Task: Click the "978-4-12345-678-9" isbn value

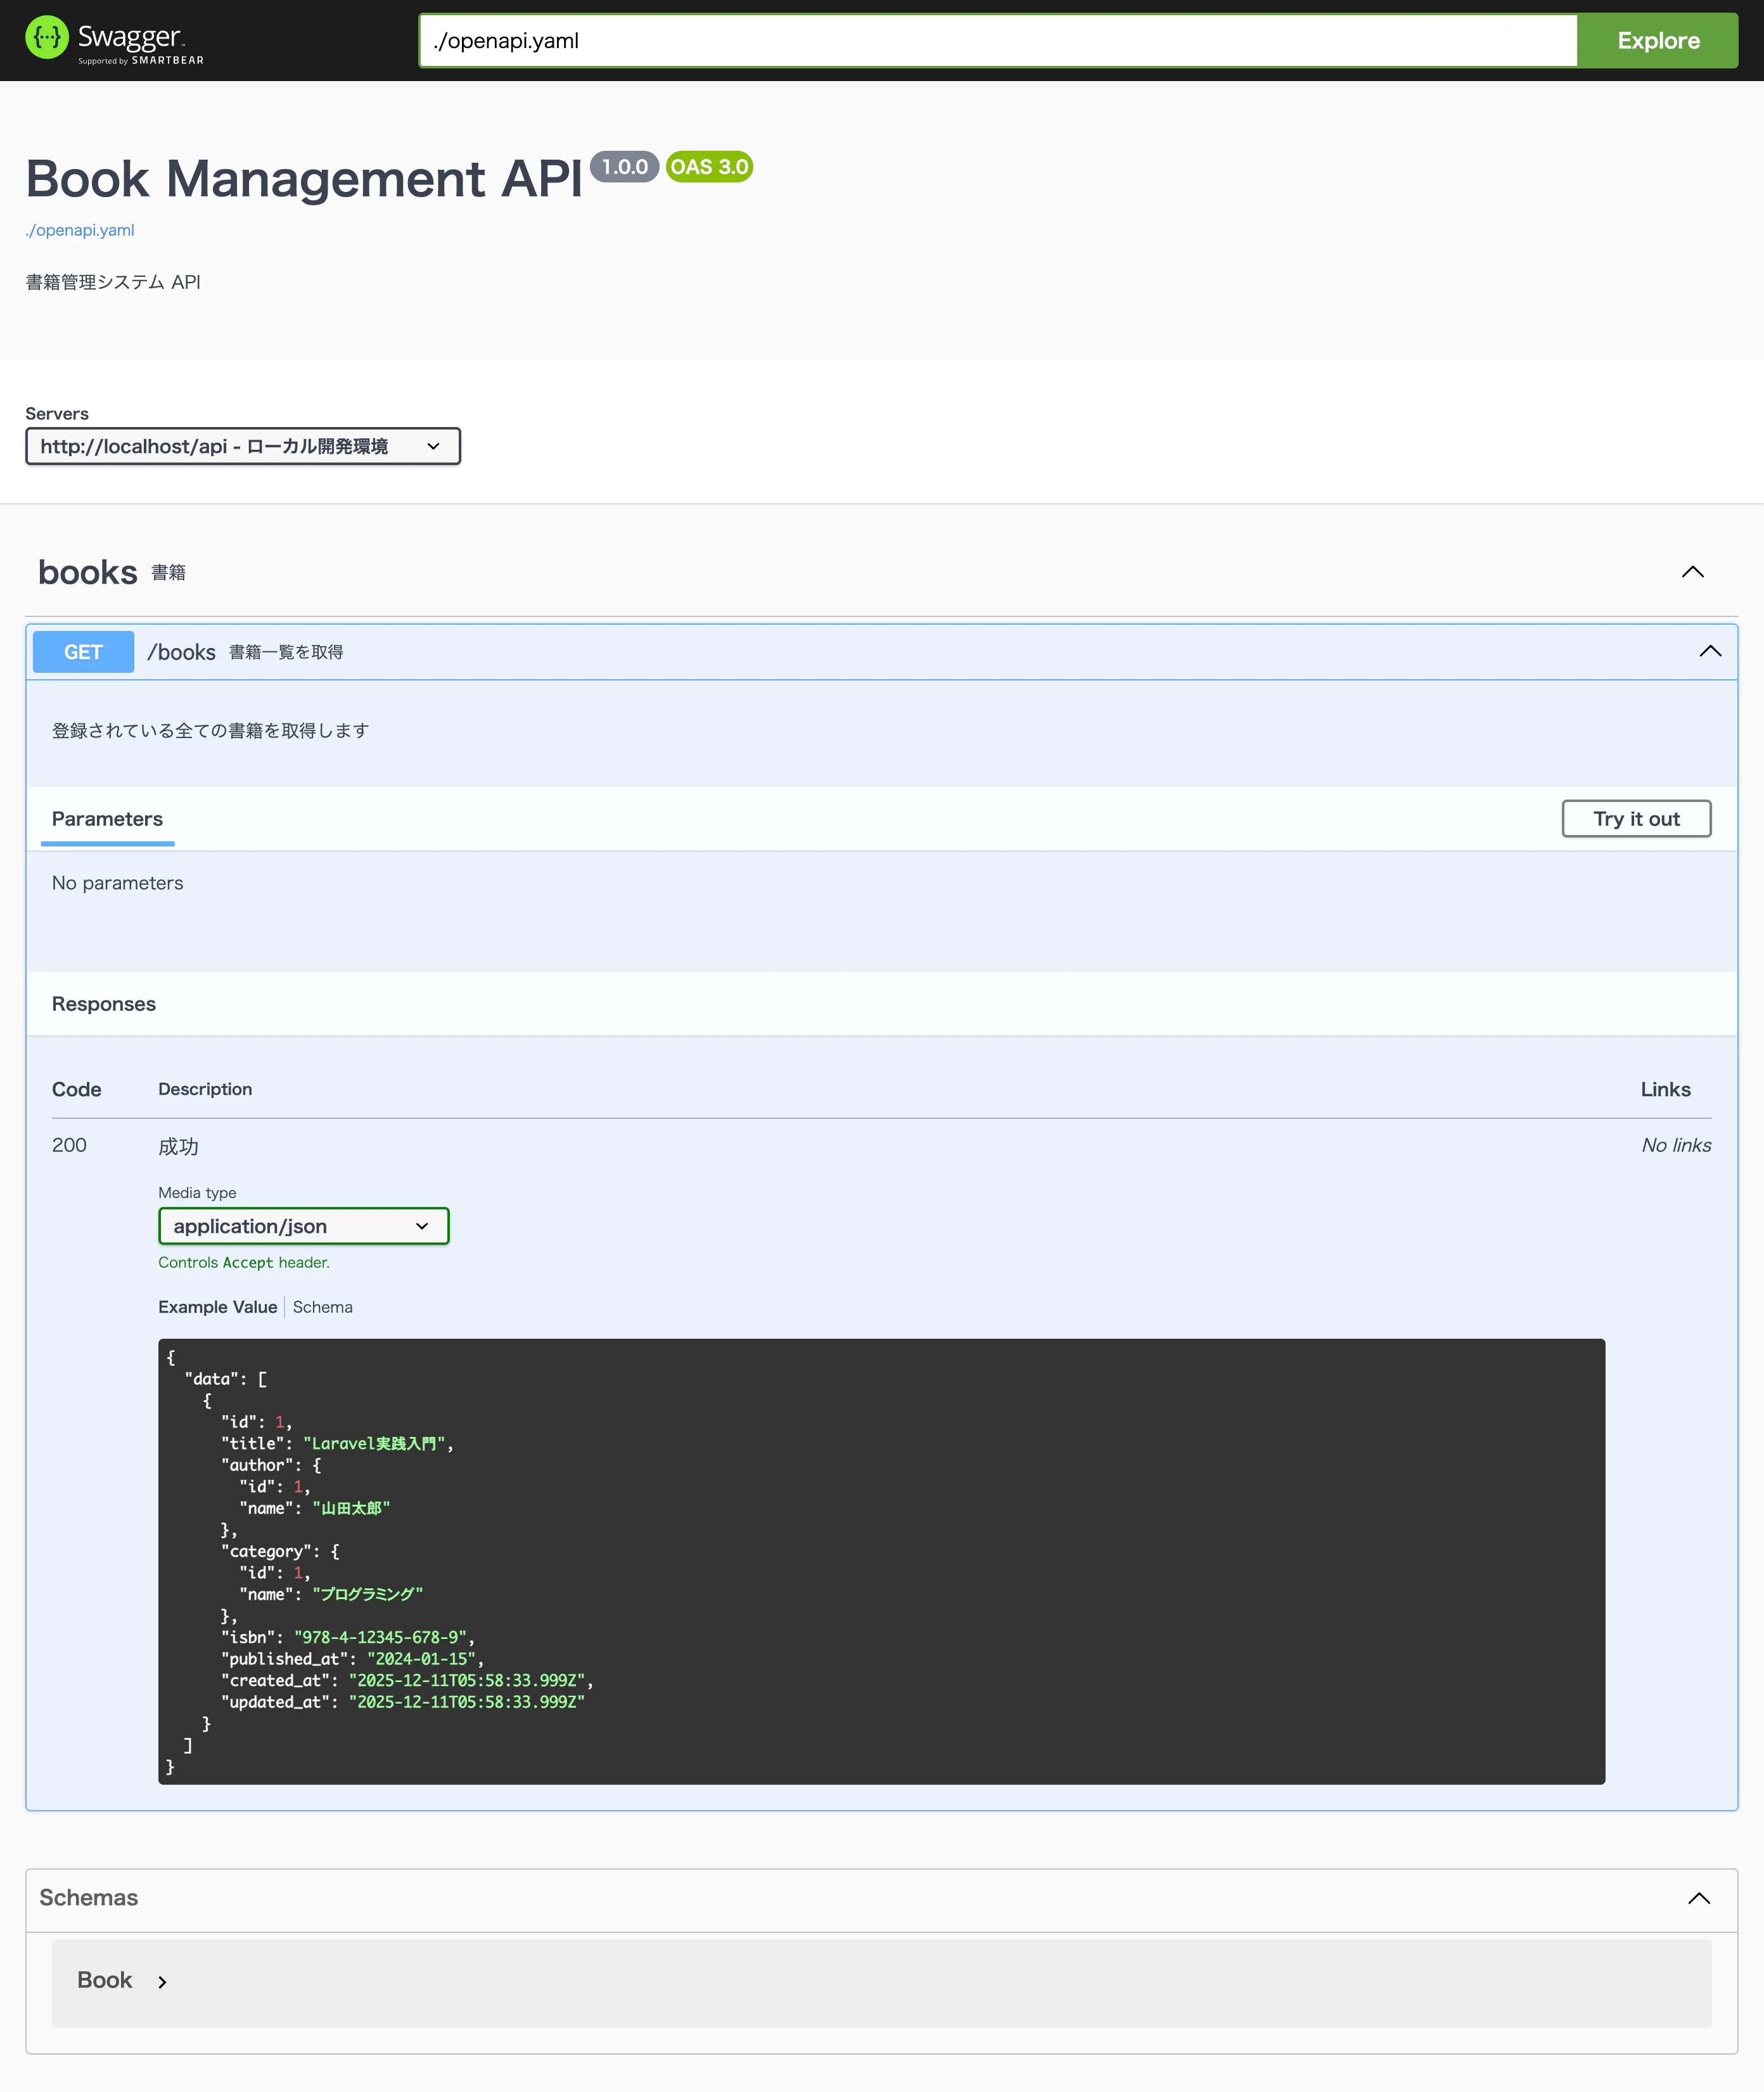Action: pyautogui.click(x=380, y=1637)
